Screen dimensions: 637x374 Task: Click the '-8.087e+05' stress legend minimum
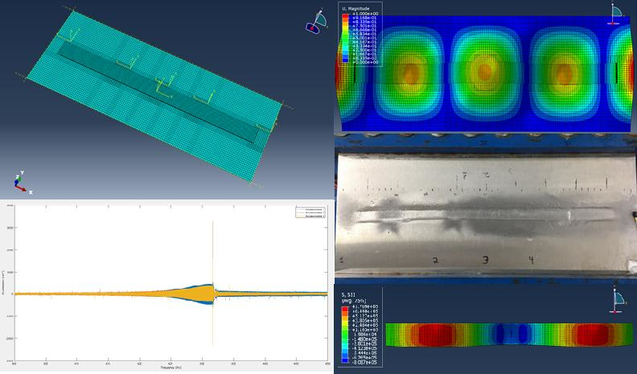pyautogui.click(x=365, y=362)
